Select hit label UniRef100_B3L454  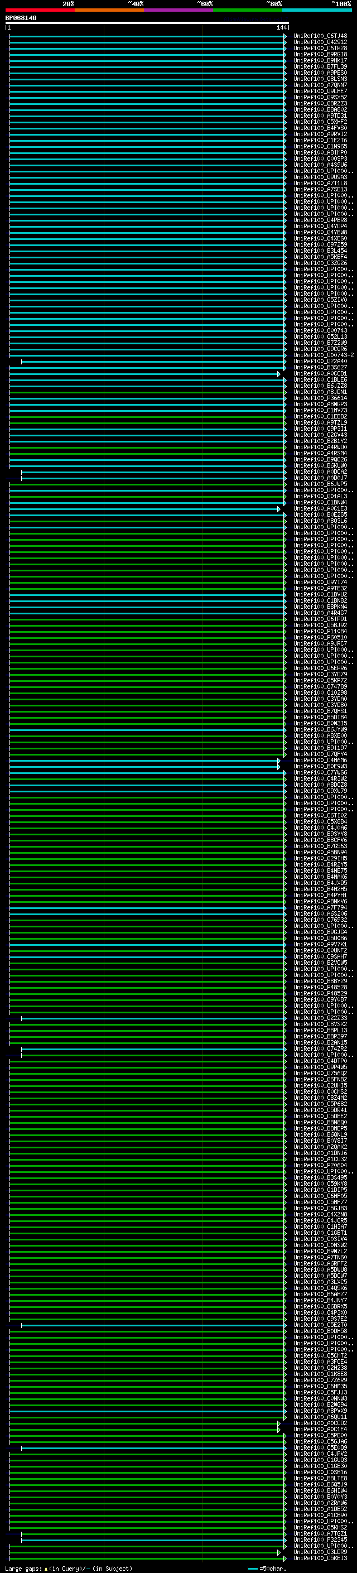click(x=320, y=251)
